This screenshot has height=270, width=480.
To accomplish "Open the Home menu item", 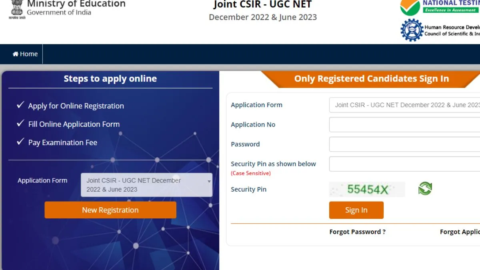I will click(x=25, y=54).
